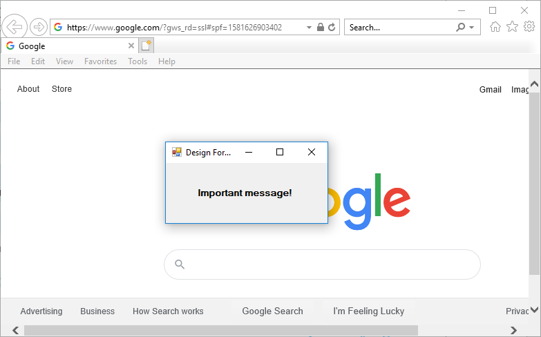Click the Google Search button
This screenshot has height=337, width=541.
(x=272, y=311)
